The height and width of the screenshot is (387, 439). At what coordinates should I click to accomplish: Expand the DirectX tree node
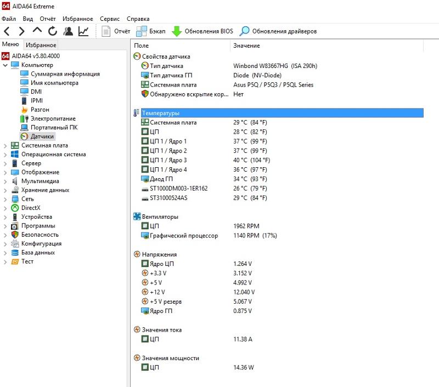[5, 208]
